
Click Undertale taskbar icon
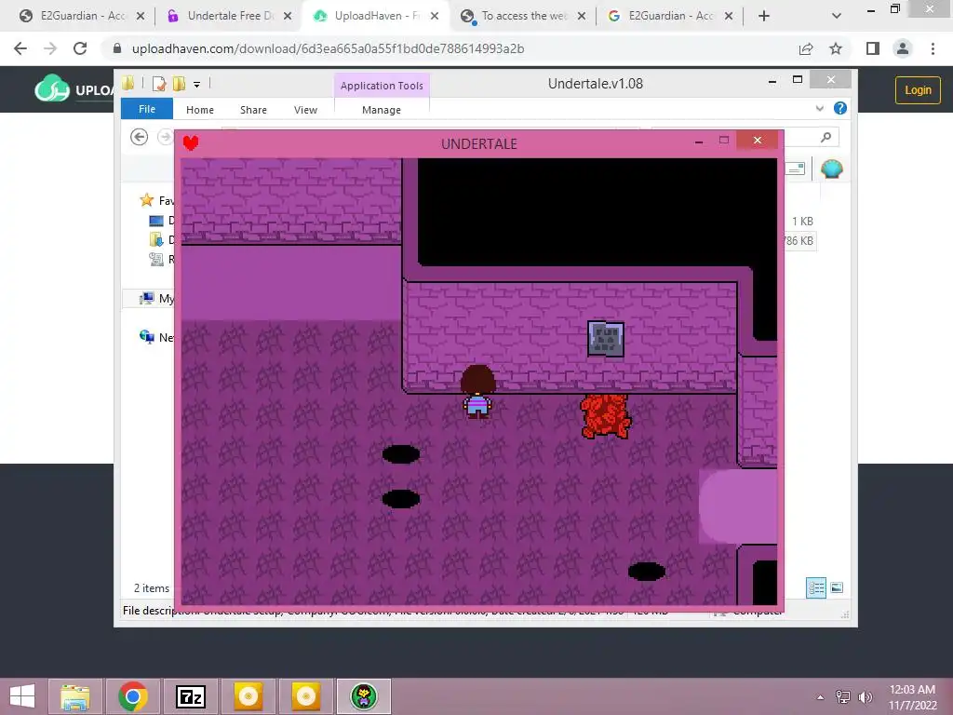(364, 696)
